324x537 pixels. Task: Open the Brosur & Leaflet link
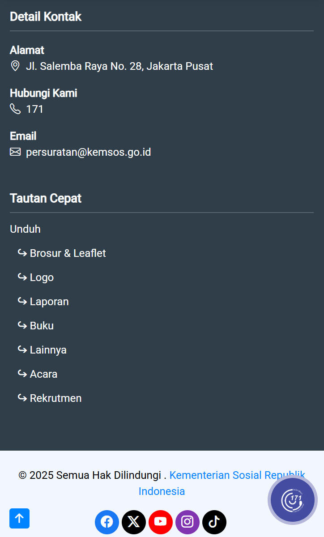coord(68,253)
